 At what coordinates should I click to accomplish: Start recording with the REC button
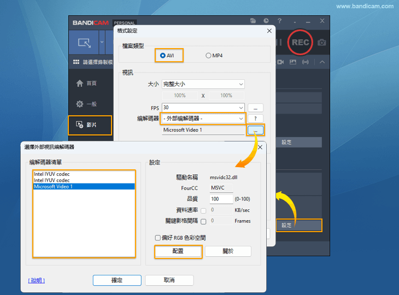(x=300, y=42)
